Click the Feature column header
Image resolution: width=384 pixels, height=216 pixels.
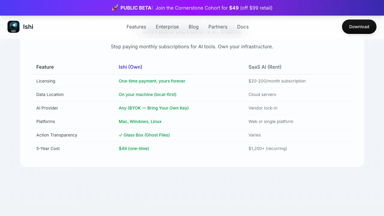pyautogui.click(x=45, y=67)
